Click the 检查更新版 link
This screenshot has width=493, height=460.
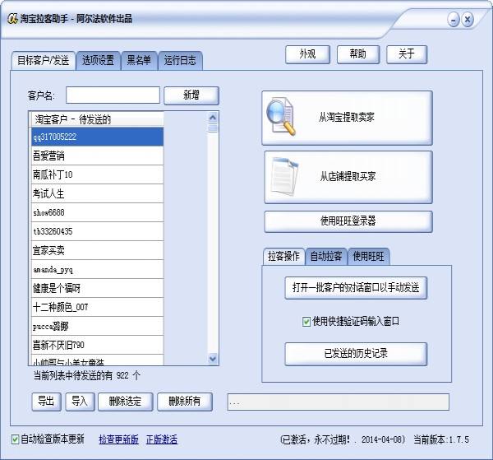119,439
